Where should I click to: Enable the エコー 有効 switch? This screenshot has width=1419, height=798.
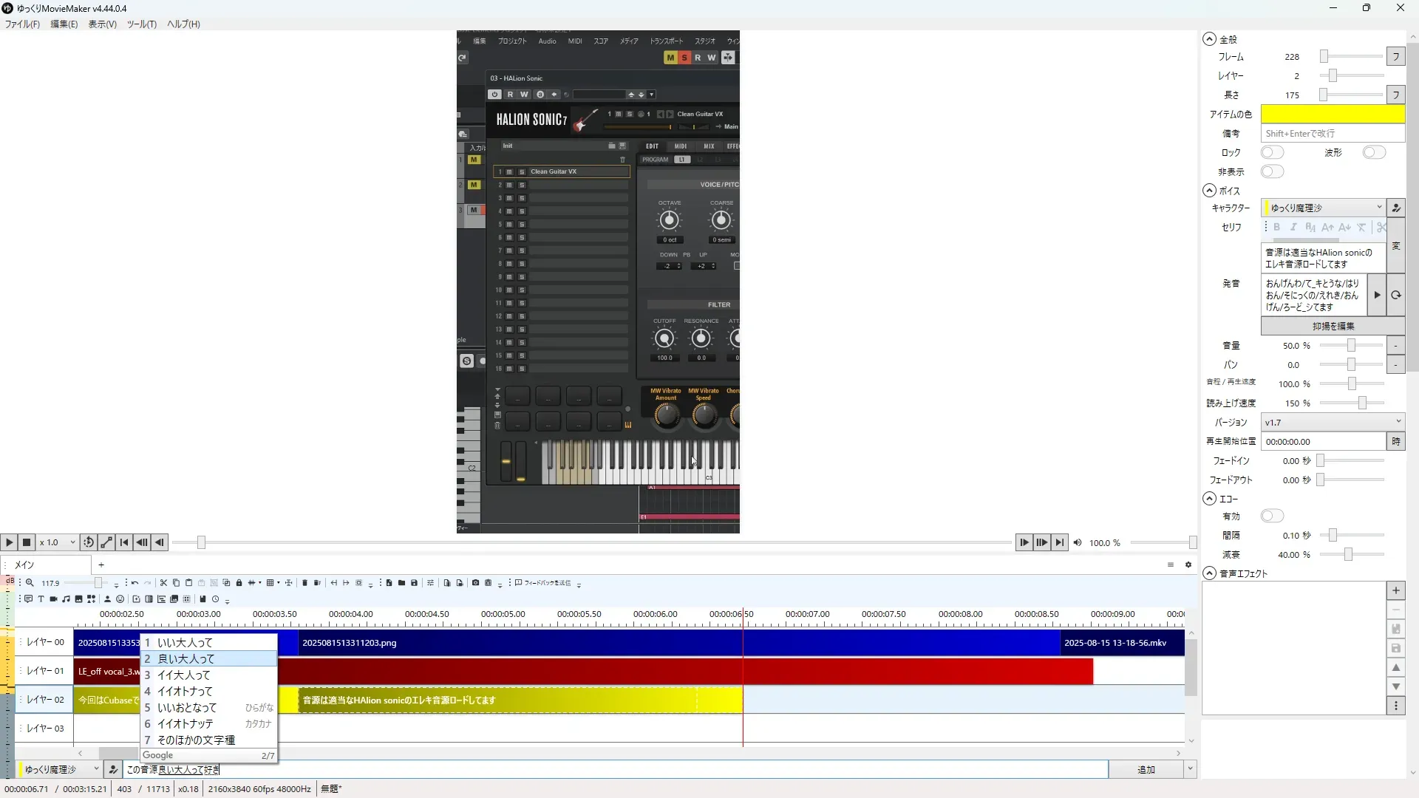1272,516
